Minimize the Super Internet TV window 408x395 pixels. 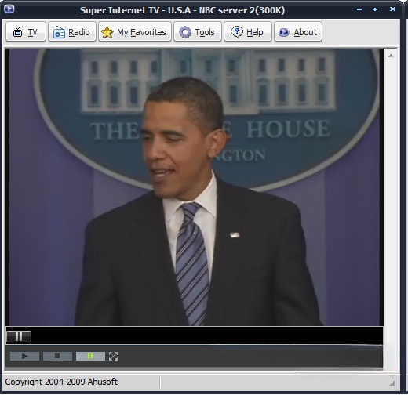pos(359,9)
